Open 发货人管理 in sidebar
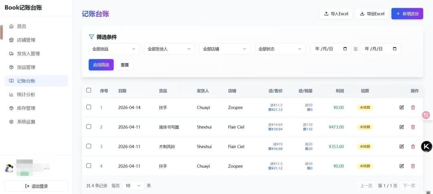 36,54
